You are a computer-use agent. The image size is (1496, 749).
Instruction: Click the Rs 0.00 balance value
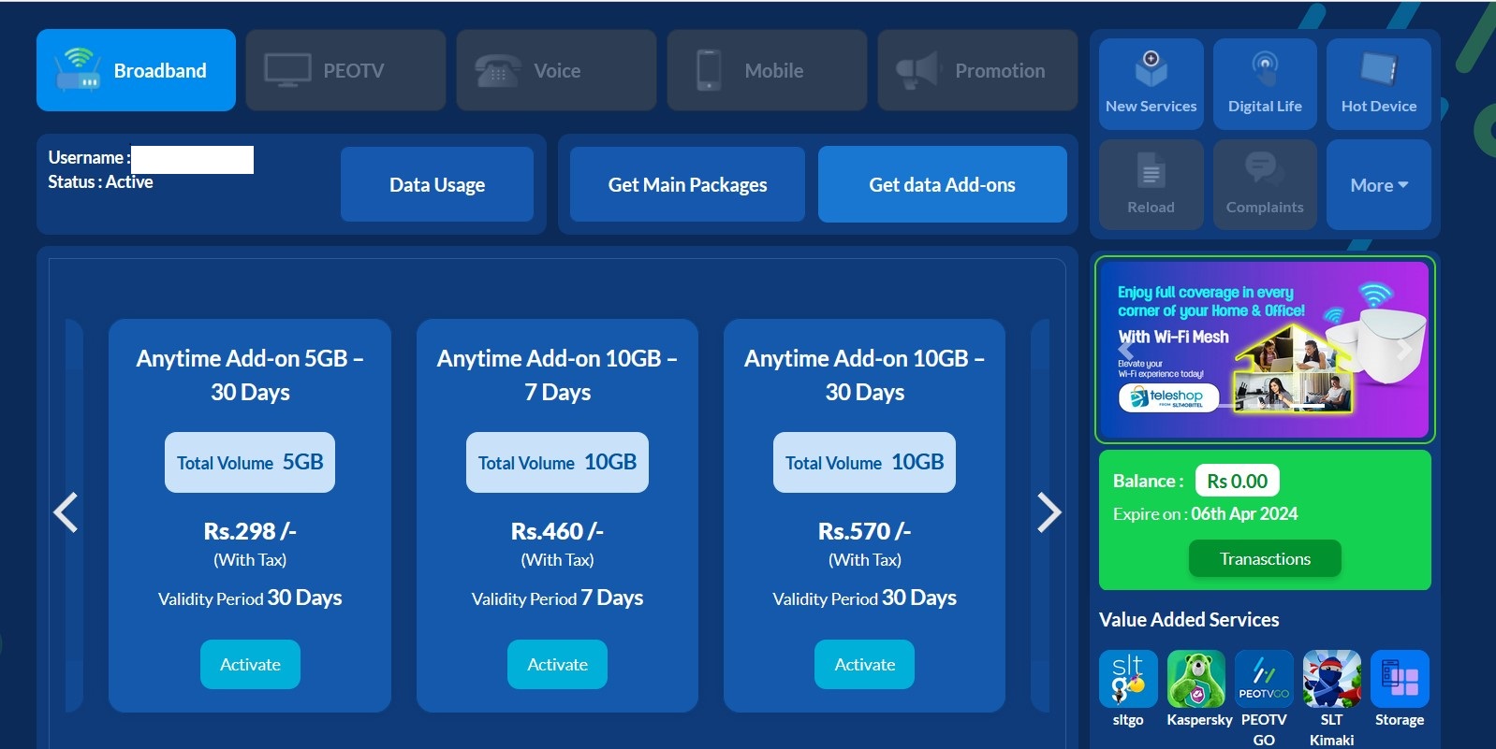(x=1237, y=481)
